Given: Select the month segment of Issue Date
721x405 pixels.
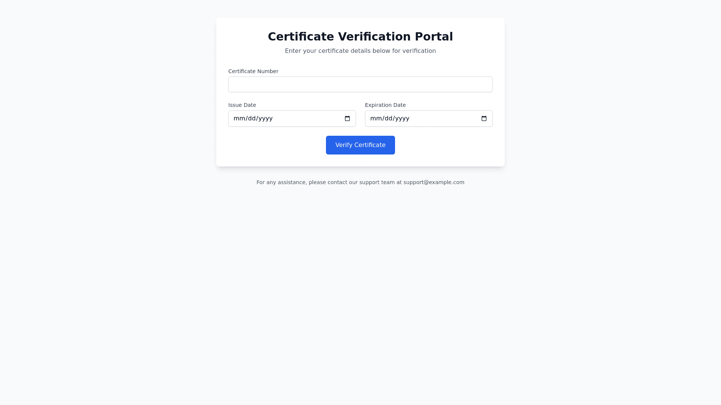Looking at the screenshot, I should 238,118.
